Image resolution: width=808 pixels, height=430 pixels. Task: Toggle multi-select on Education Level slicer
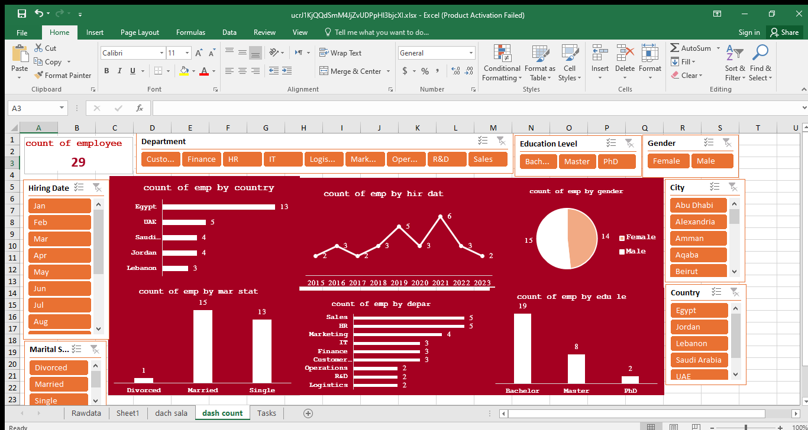611,143
